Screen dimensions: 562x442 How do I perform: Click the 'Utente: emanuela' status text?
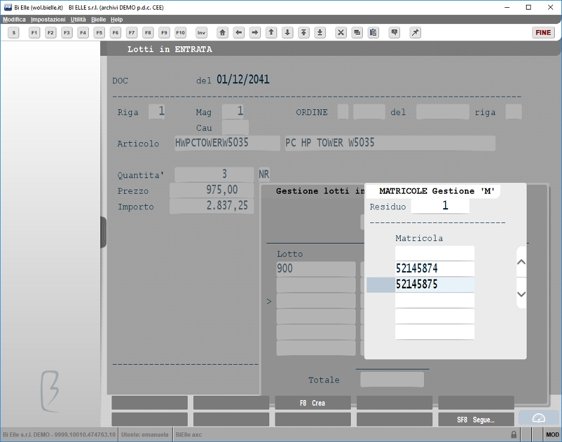[x=145, y=434]
